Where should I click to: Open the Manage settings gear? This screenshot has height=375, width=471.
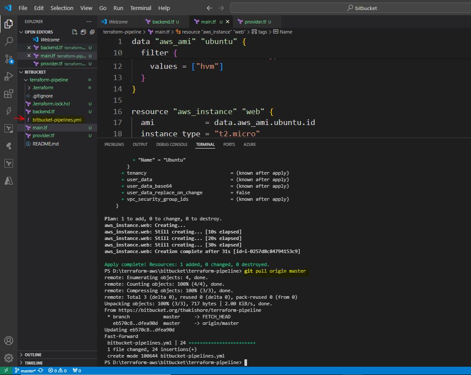(x=8, y=358)
